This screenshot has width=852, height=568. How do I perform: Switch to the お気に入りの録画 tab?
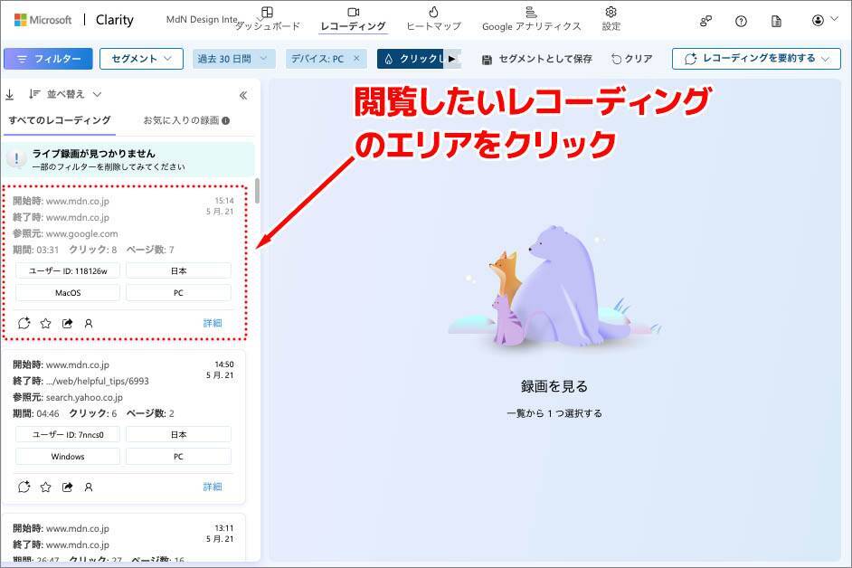click(185, 120)
